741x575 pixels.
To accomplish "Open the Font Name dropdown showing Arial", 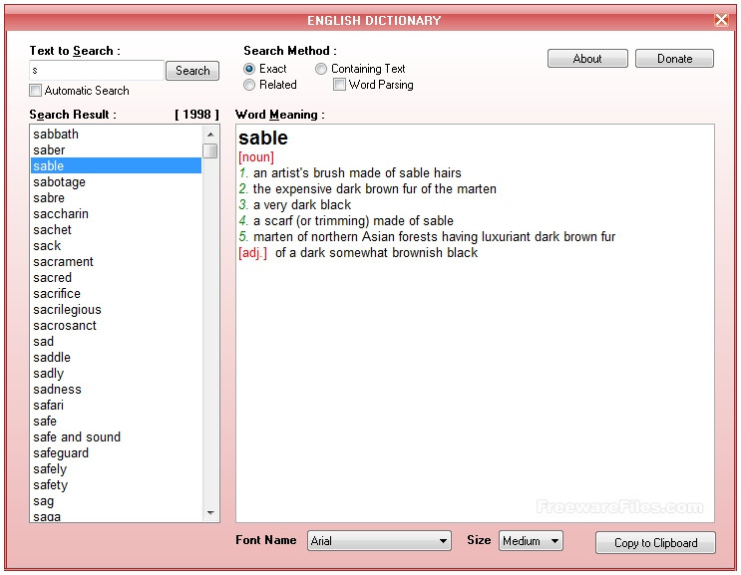I will [x=379, y=541].
